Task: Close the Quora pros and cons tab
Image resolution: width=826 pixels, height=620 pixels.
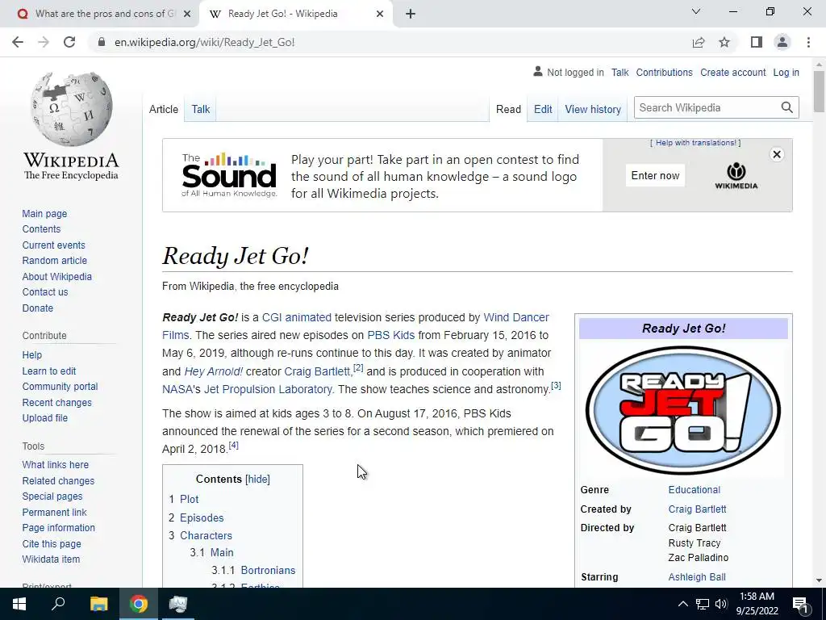Action: coord(187,15)
